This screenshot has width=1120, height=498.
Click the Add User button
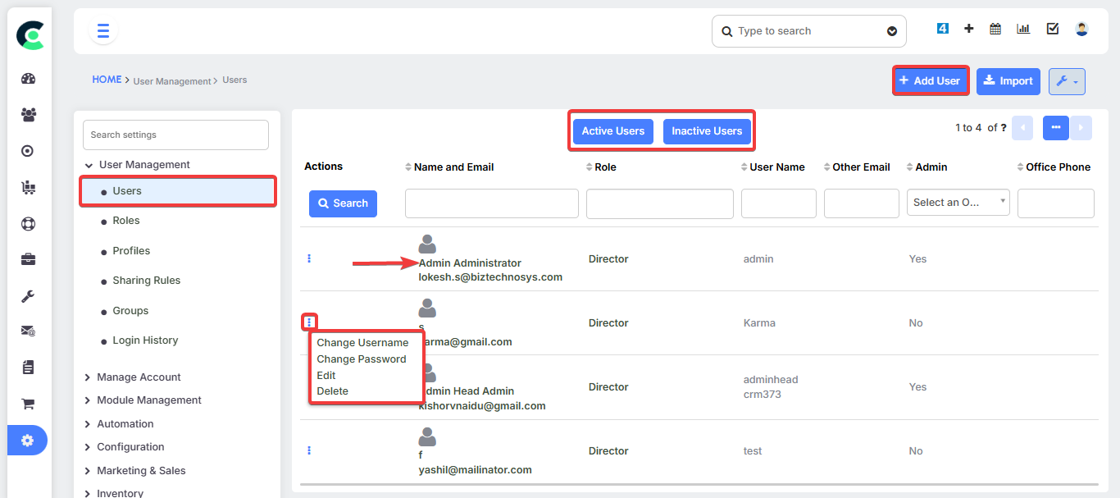[x=930, y=81]
